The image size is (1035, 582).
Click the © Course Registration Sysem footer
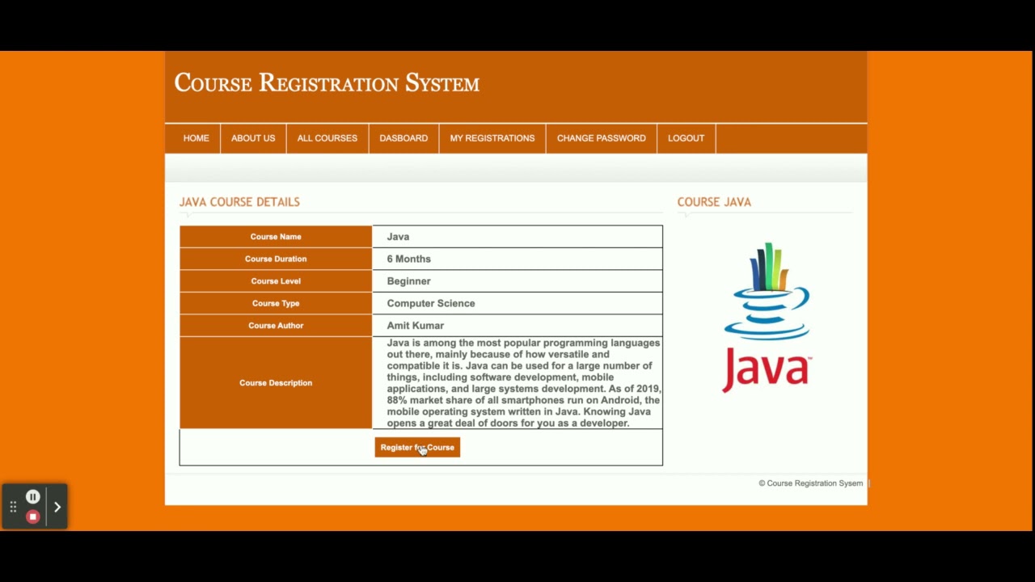click(x=810, y=483)
